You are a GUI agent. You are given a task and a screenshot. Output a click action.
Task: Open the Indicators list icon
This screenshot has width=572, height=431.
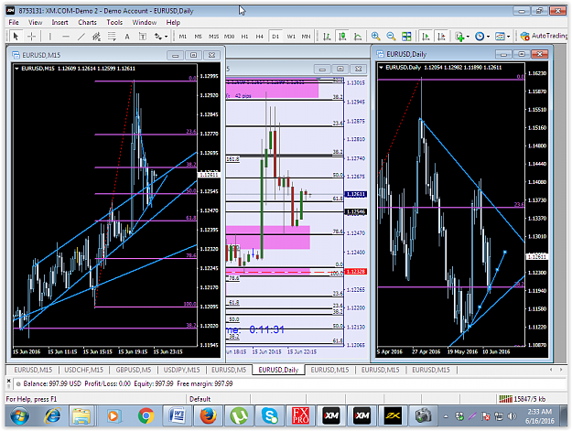click(459, 36)
